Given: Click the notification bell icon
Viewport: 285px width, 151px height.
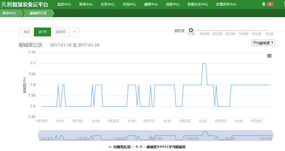Looking at the screenshot, I should click(x=264, y=4).
